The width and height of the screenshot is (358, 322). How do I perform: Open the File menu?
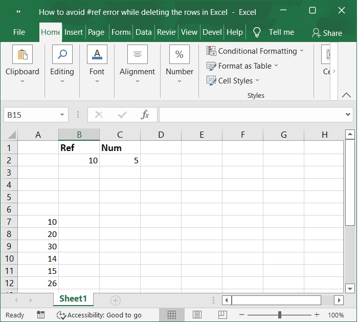(x=19, y=32)
